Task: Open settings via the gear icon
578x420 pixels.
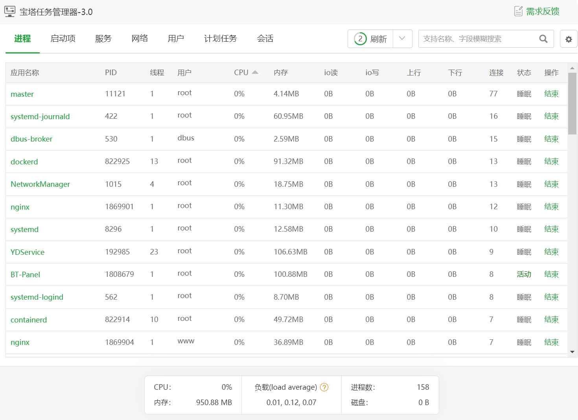Action: point(568,39)
